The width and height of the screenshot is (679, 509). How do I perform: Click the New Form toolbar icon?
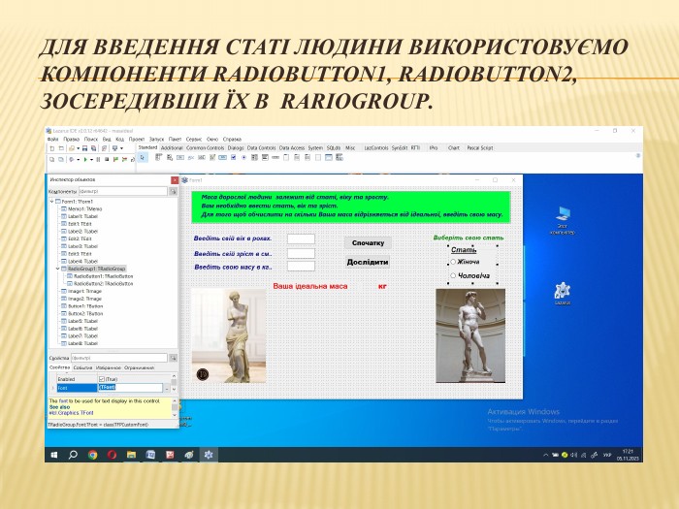tap(61, 148)
